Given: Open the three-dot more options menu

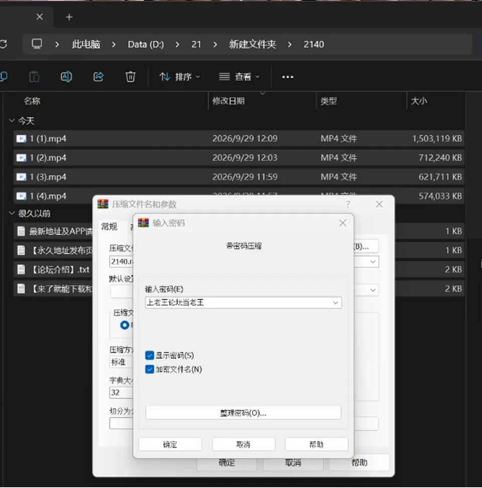Looking at the screenshot, I should coord(288,77).
